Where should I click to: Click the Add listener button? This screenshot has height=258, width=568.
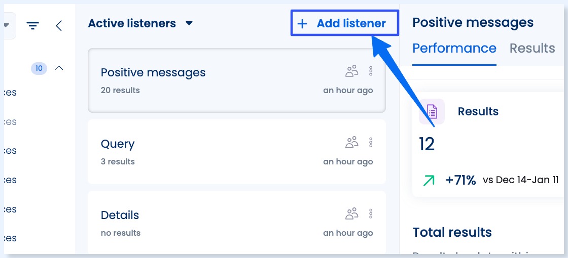click(344, 23)
